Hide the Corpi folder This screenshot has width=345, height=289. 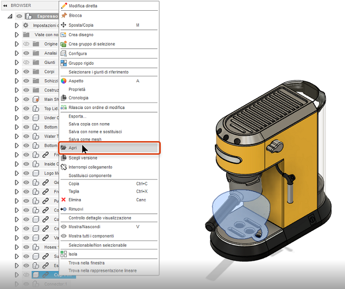pyautogui.click(x=26, y=72)
